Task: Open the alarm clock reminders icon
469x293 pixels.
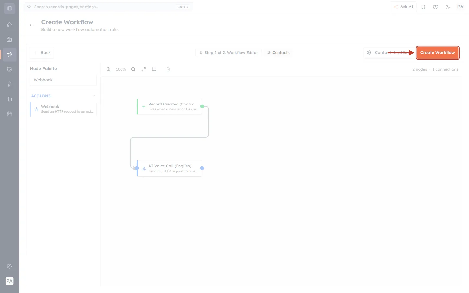Action: click(x=435, y=7)
